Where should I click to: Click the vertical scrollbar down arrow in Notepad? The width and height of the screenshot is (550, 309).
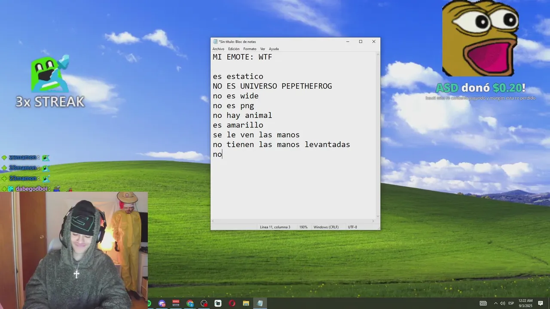[378, 216]
